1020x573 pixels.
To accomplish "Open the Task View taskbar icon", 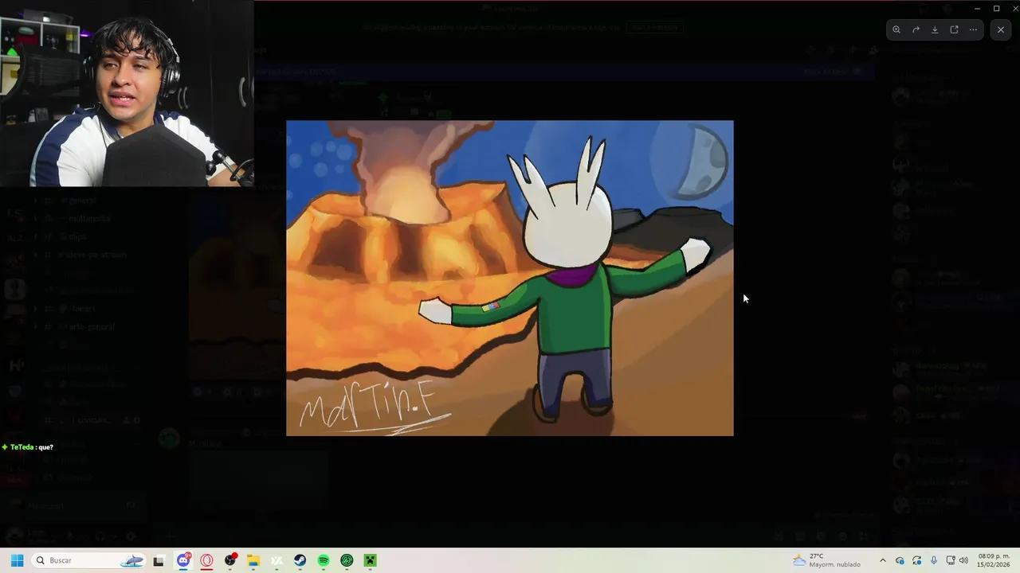I will [x=159, y=560].
